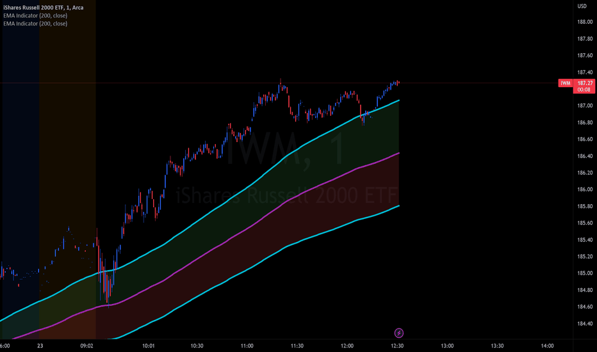The image size is (597, 352).
Task: Click the 184.60 price scale value
Action: tap(585, 307)
